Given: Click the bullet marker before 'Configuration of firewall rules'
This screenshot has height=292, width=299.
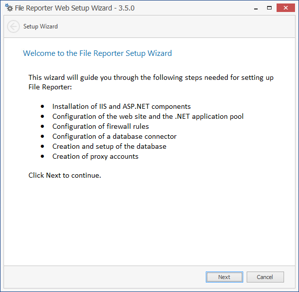Looking at the screenshot, I should 43,126.
